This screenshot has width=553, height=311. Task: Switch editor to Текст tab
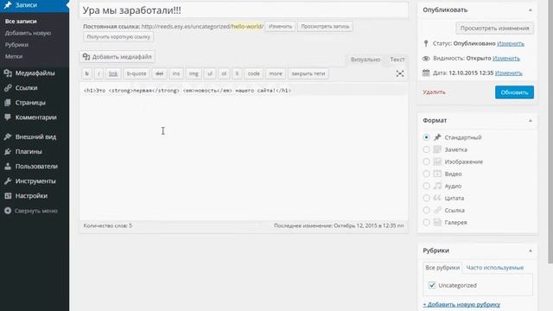[x=397, y=60]
